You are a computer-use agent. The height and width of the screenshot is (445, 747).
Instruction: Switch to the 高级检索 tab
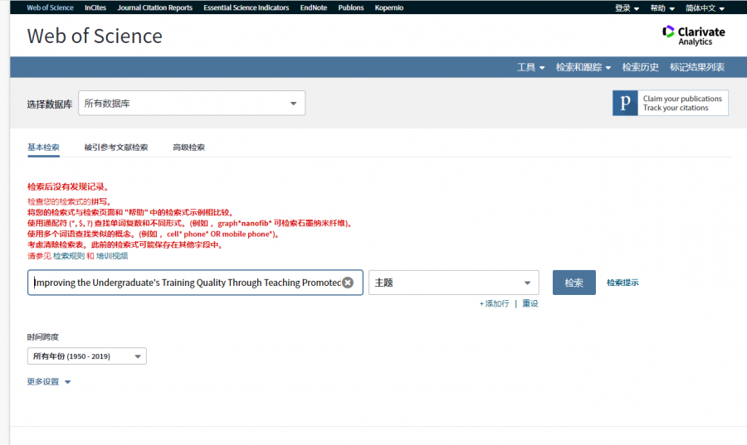(x=188, y=148)
